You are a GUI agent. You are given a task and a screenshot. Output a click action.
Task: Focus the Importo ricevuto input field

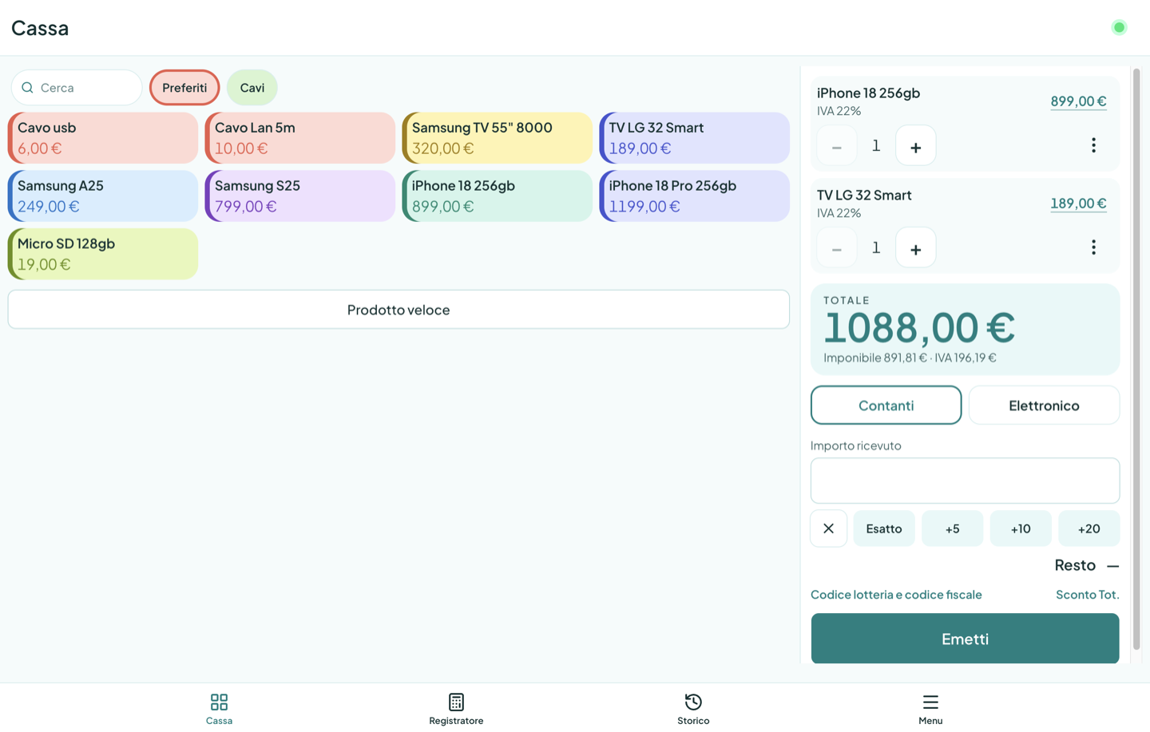click(x=965, y=481)
